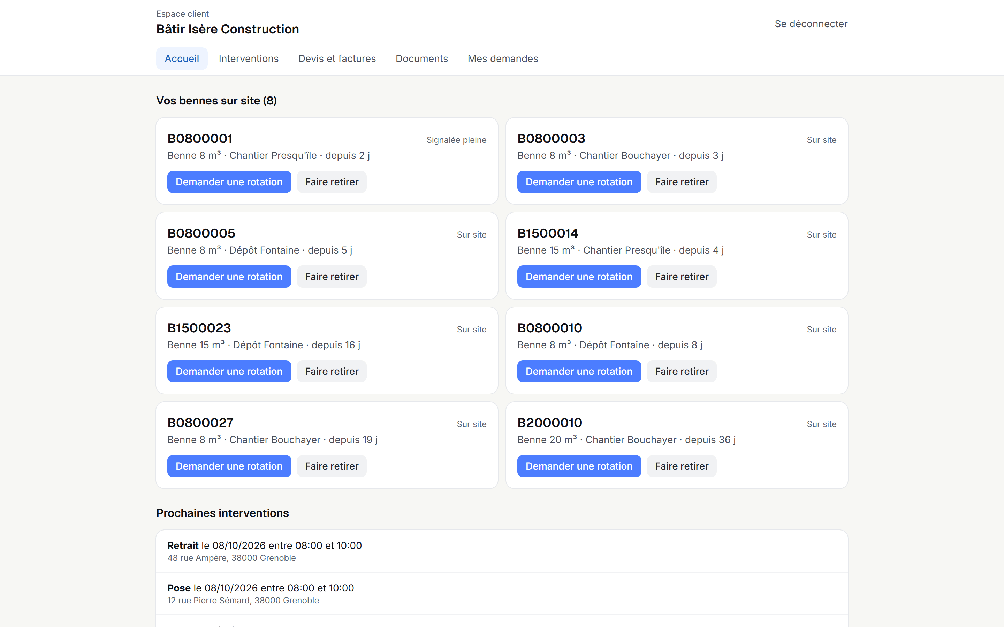This screenshot has width=1004, height=627.
Task: Click Faire retirer for B1500023
Action: 332,371
